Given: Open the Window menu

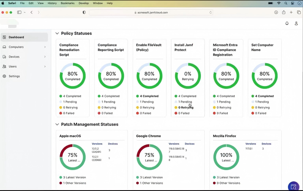Looking at the screenshot, I should (x=98, y=3).
